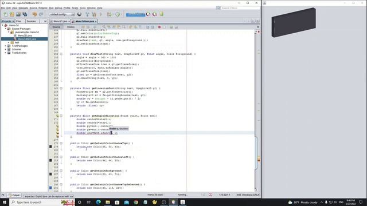Click the blue Color(60, 113, 229) gutter swatch

(50, 188)
